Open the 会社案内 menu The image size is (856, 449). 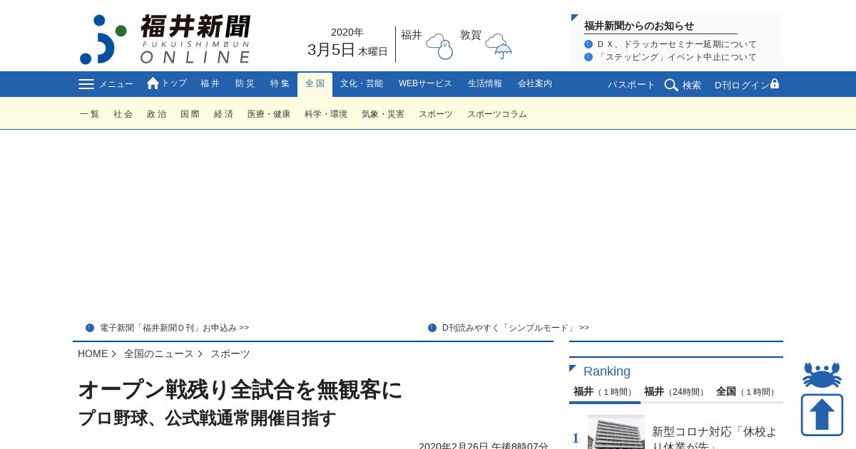click(535, 84)
